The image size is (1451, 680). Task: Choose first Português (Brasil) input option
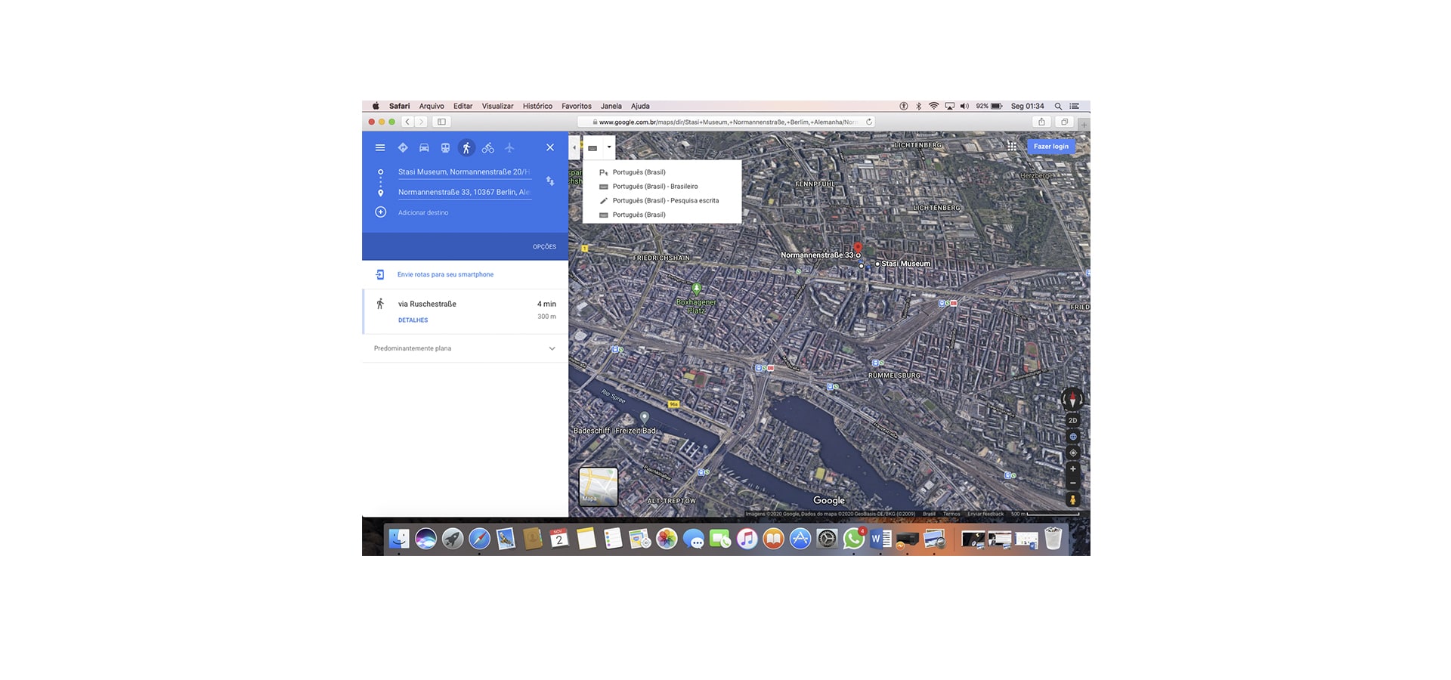click(x=662, y=172)
